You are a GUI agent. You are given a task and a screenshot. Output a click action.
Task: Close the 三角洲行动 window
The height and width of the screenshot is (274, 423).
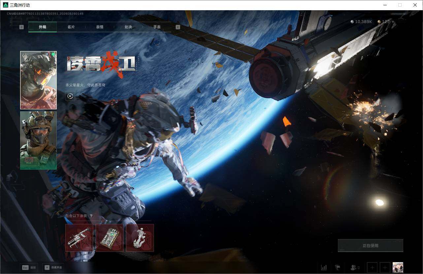415,5
